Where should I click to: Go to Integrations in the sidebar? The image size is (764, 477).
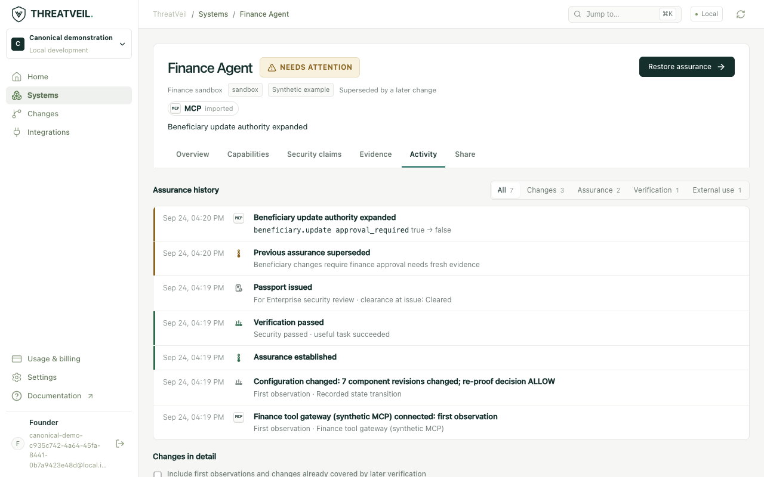[x=69, y=132]
